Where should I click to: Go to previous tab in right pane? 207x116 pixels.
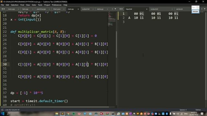tap(120, 9)
